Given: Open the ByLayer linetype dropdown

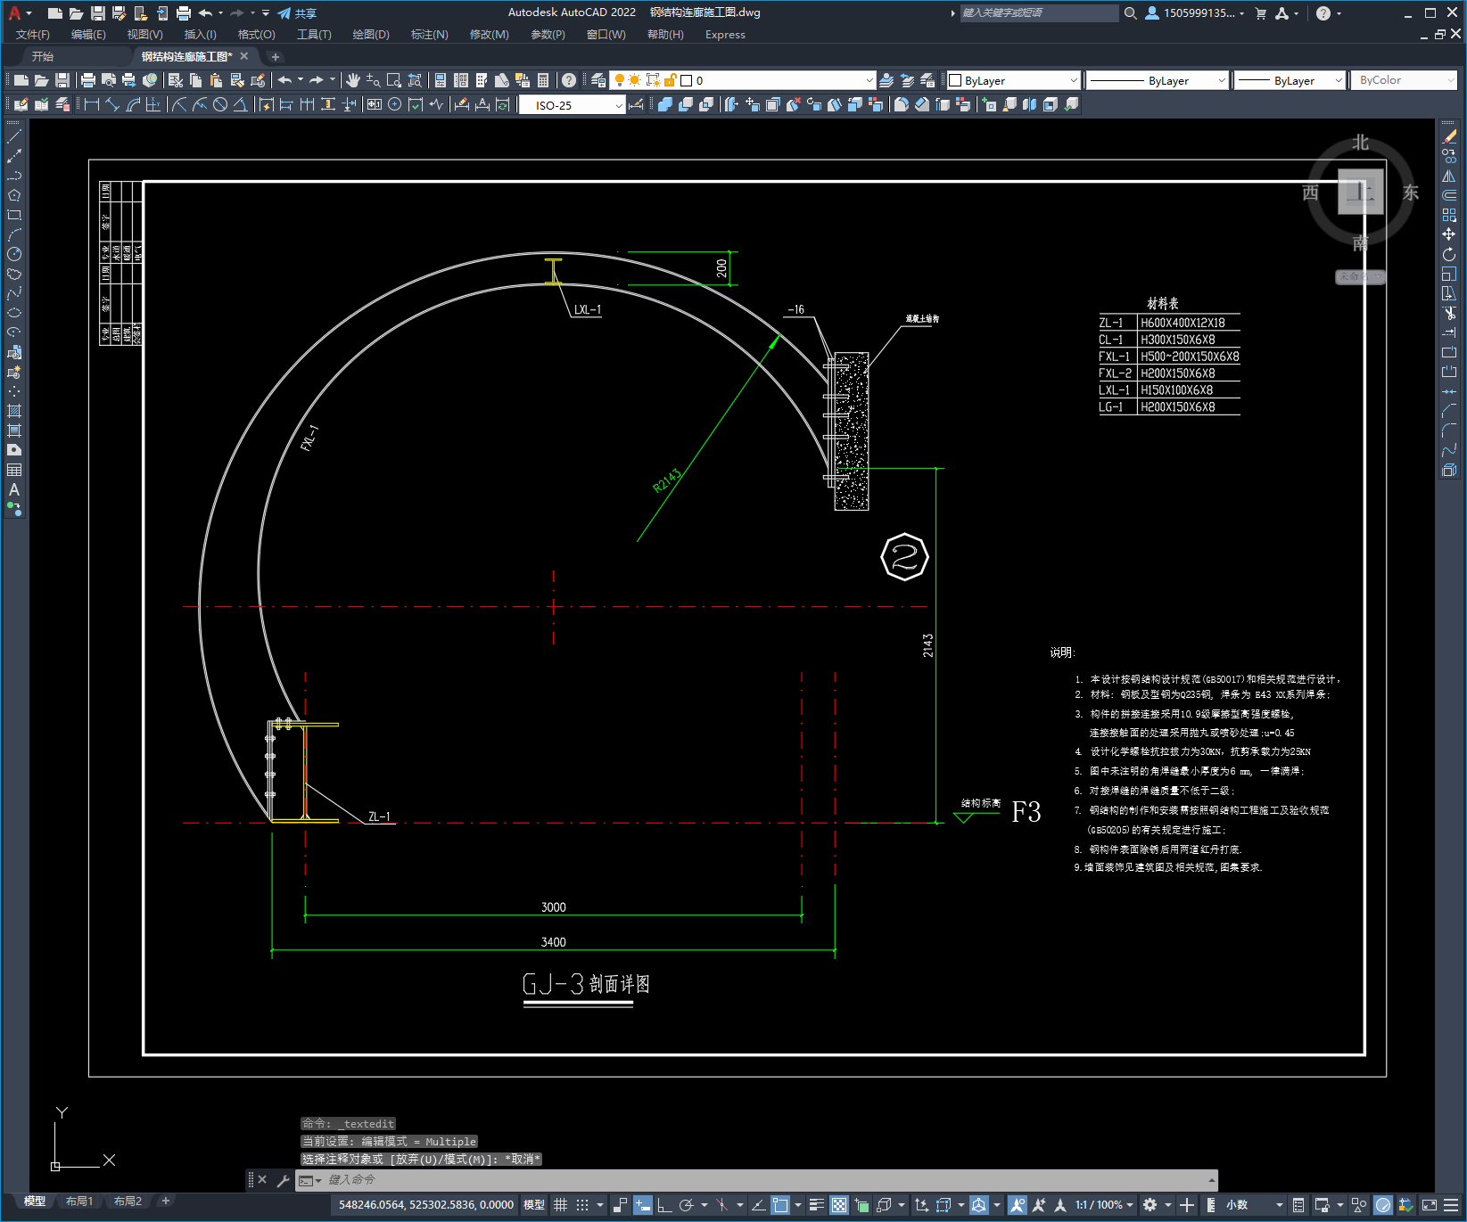Looking at the screenshot, I should pos(1158,80).
